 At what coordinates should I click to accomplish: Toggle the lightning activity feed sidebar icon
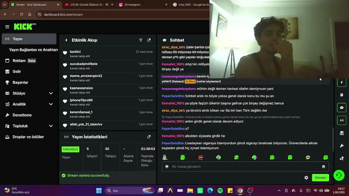tap(342, 82)
